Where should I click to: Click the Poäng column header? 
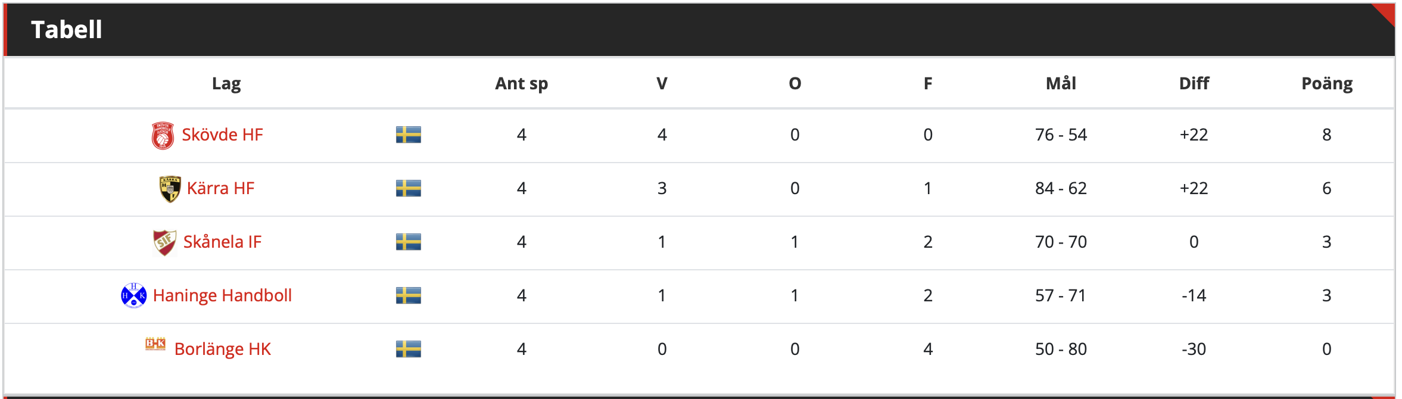point(1327,83)
